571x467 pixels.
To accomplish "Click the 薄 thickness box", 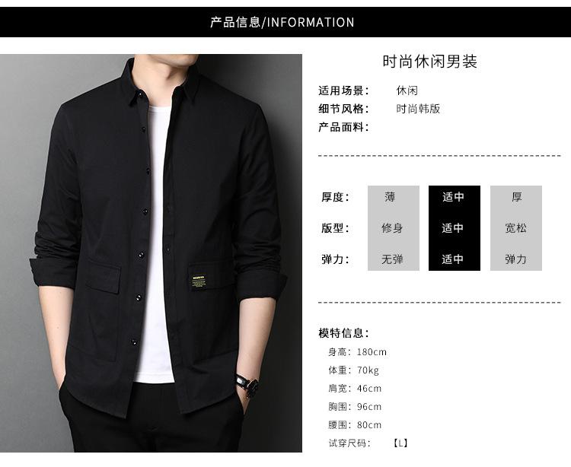I will click(394, 197).
